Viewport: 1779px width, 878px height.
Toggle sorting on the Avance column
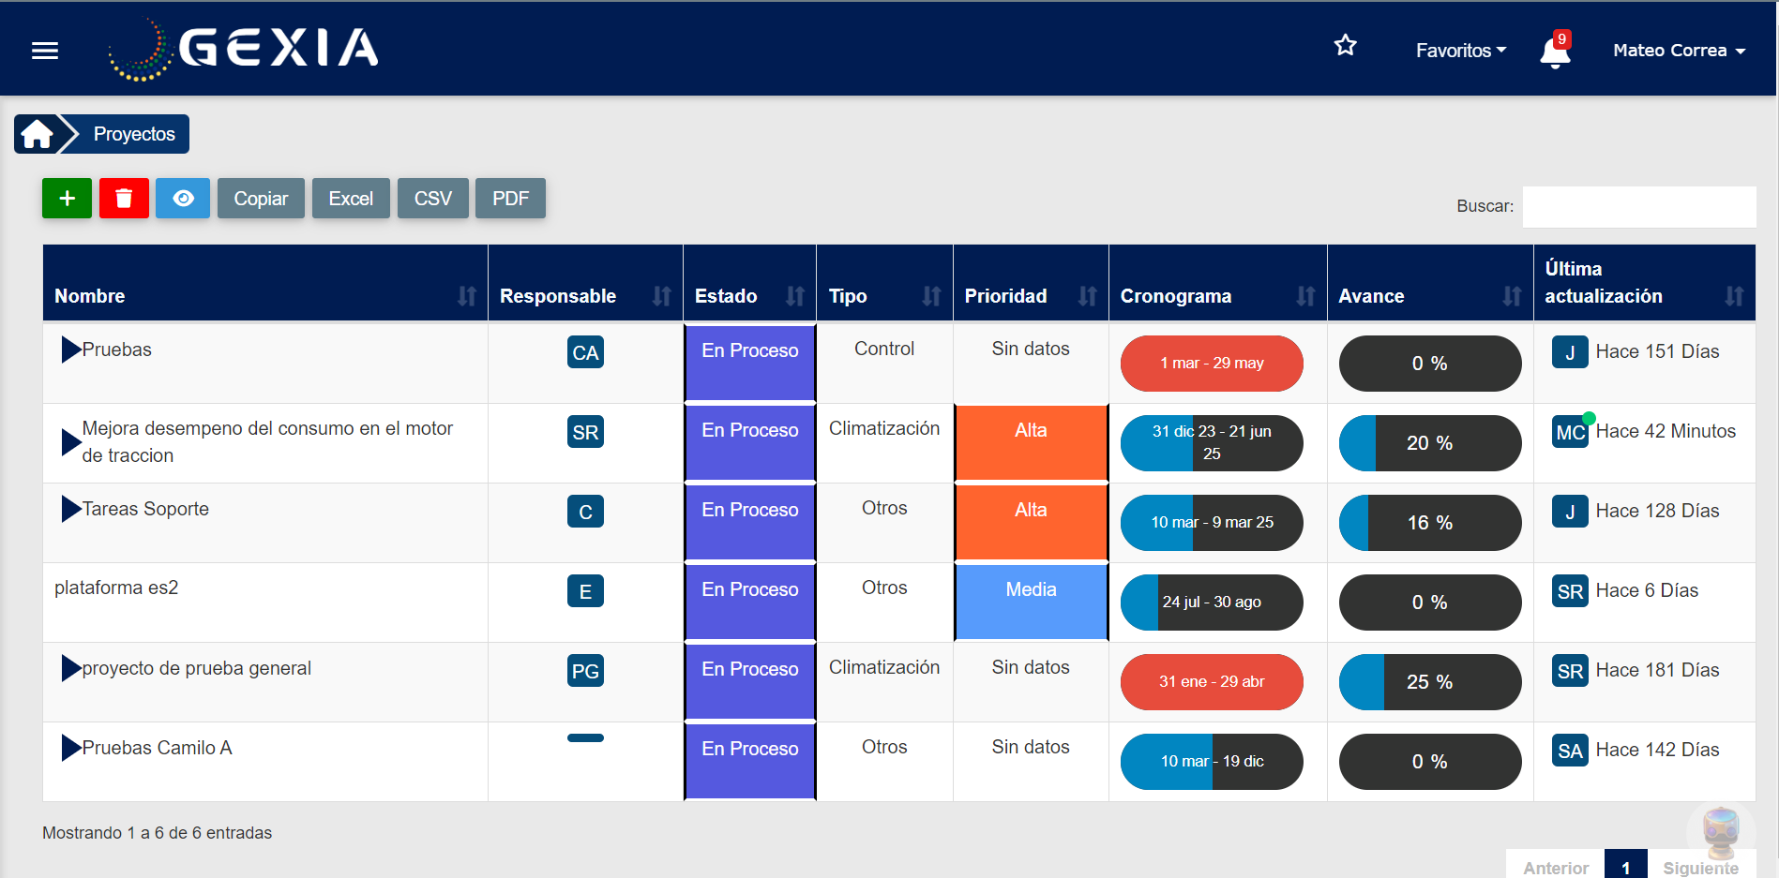click(x=1429, y=296)
